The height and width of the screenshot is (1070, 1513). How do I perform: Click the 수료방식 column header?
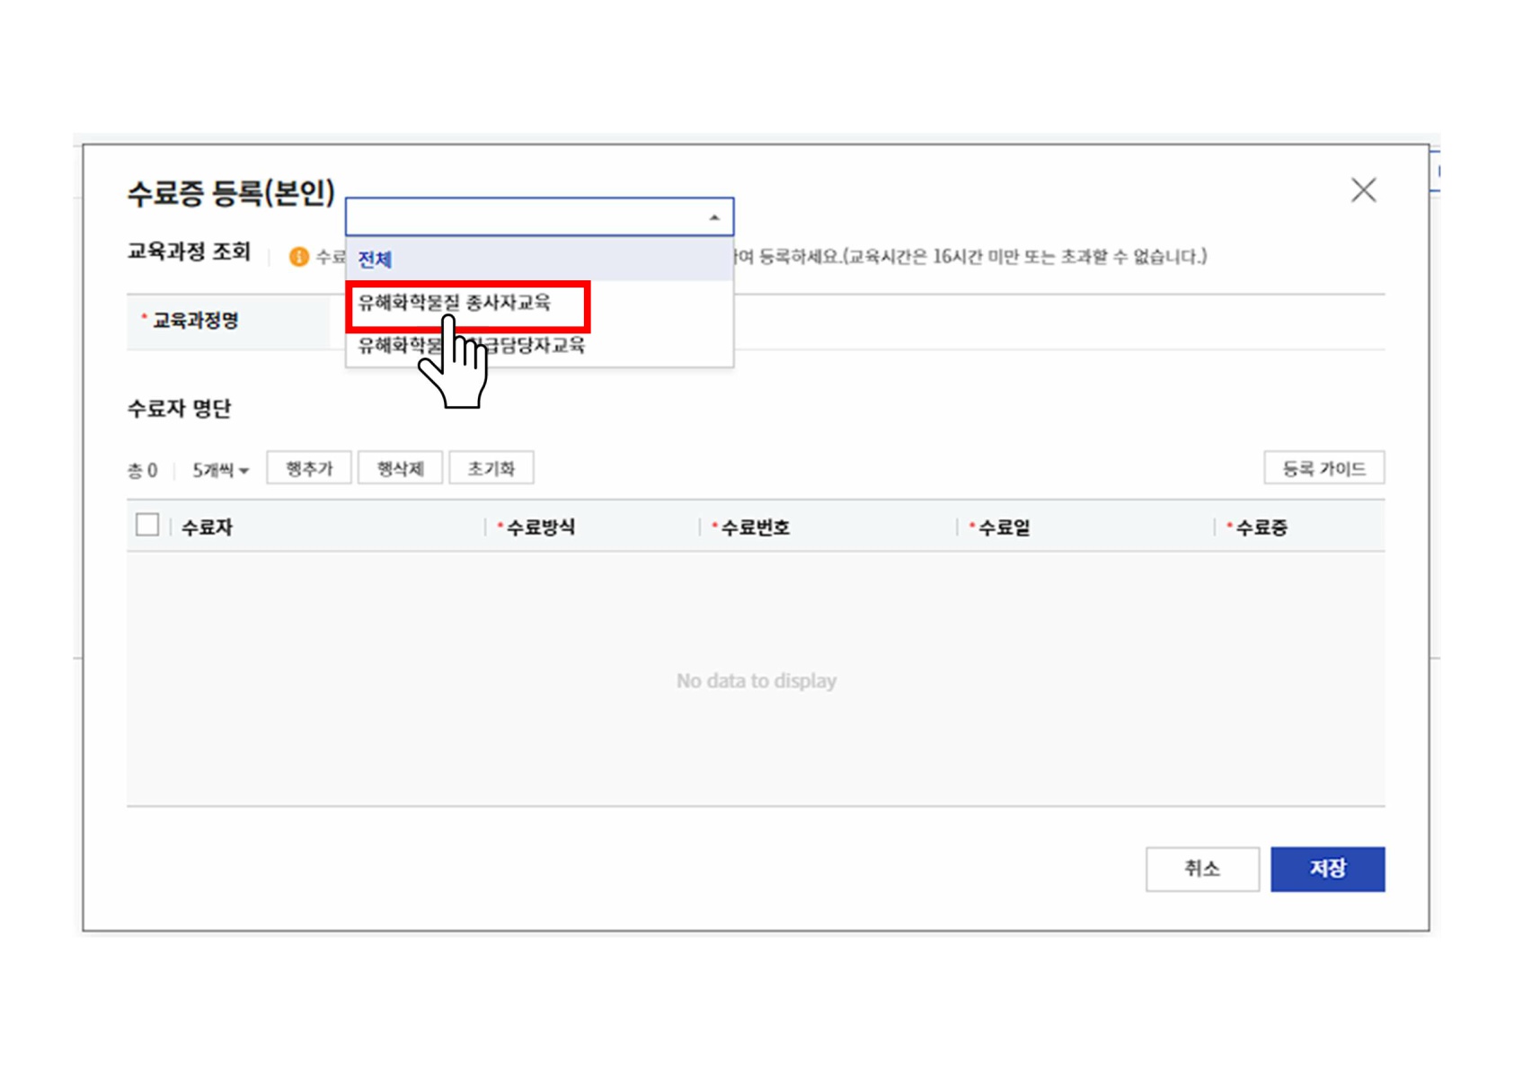(x=541, y=527)
